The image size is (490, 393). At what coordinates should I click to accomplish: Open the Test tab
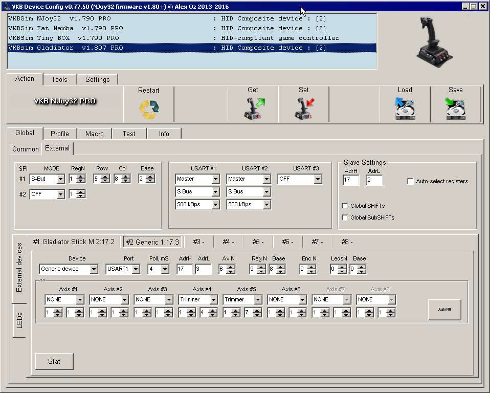click(129, 134)
